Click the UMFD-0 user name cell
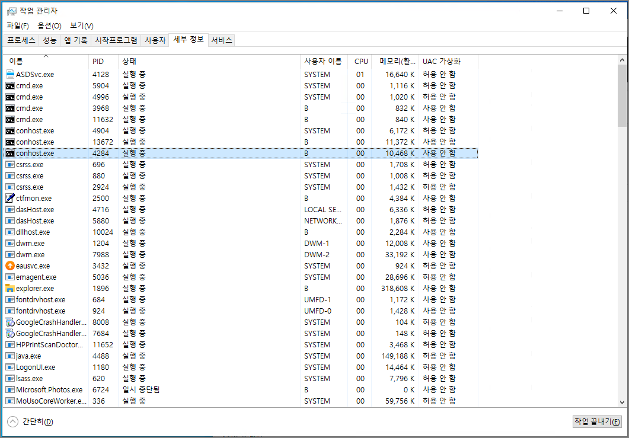 click(x=318, y=311)
